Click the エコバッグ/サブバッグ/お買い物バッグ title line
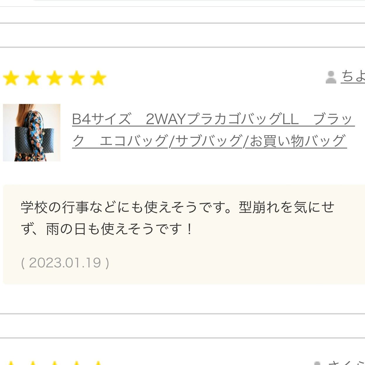This screenshot has width=365, height=365. [x=223, y=141]
